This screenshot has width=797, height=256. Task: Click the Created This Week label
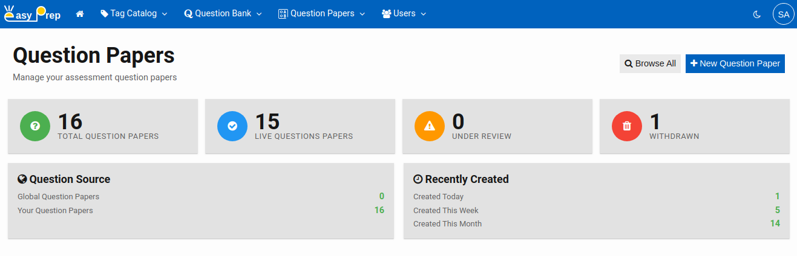point(446,210)
